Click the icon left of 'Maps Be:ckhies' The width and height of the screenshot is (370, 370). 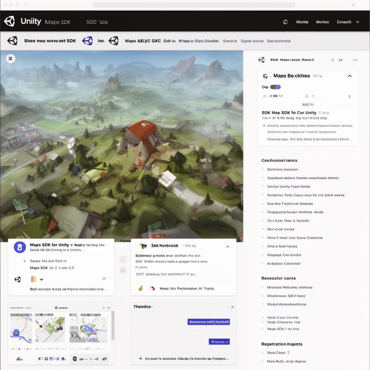pyautogui.click(x=265, y=76)
